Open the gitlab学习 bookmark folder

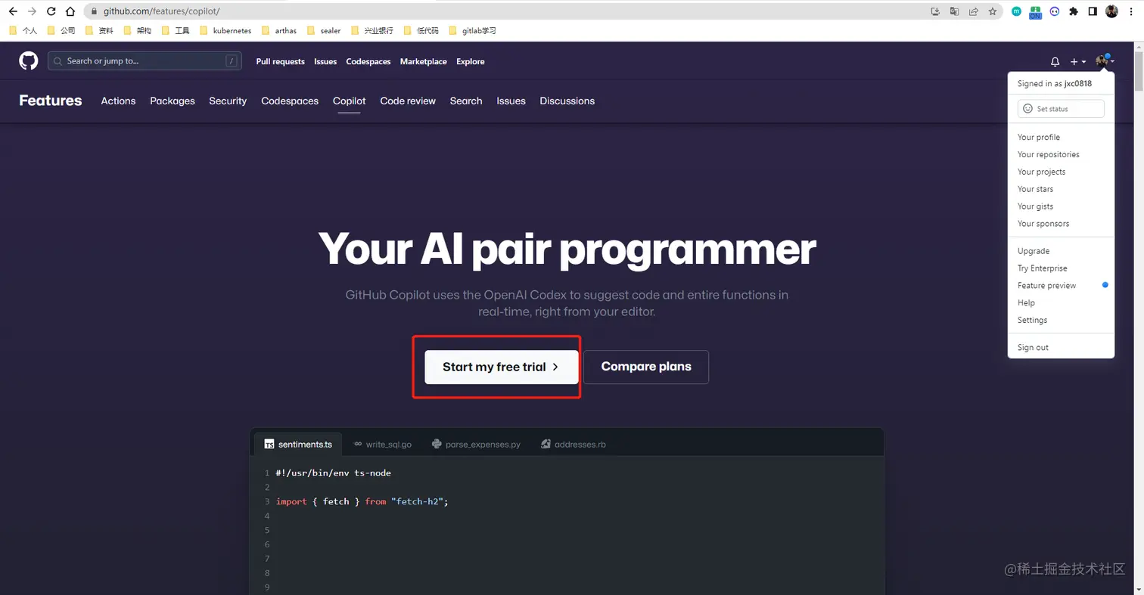(472, 31)
